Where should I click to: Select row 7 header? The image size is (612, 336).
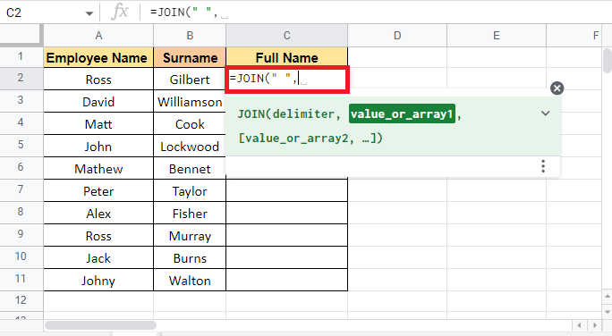pos(21,190)
